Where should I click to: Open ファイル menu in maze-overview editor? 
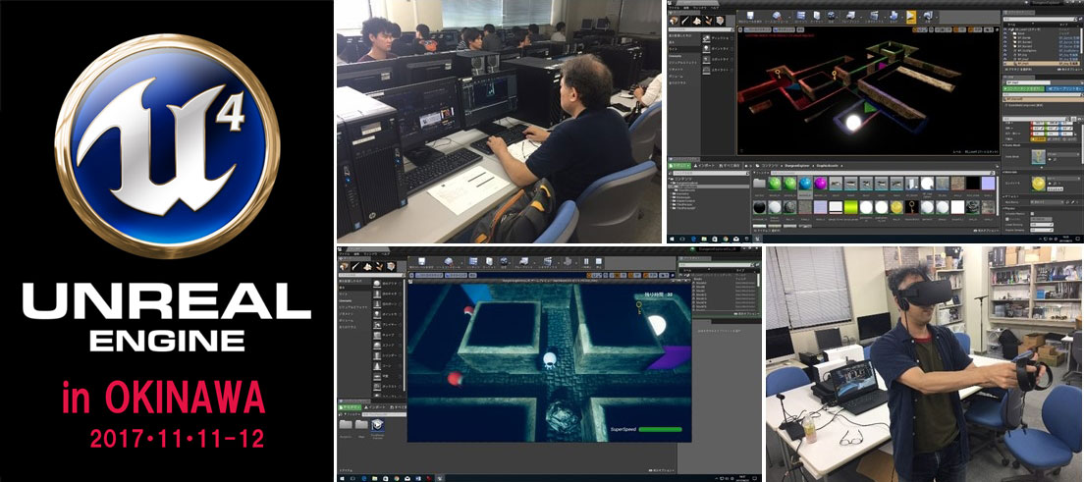[672, 8]
